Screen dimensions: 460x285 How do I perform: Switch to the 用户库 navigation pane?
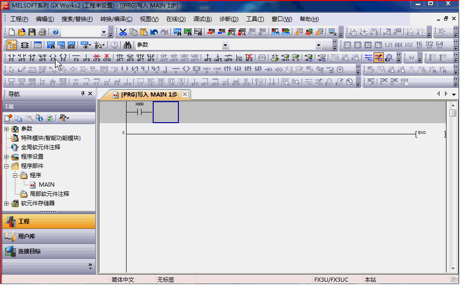(49, 236)
